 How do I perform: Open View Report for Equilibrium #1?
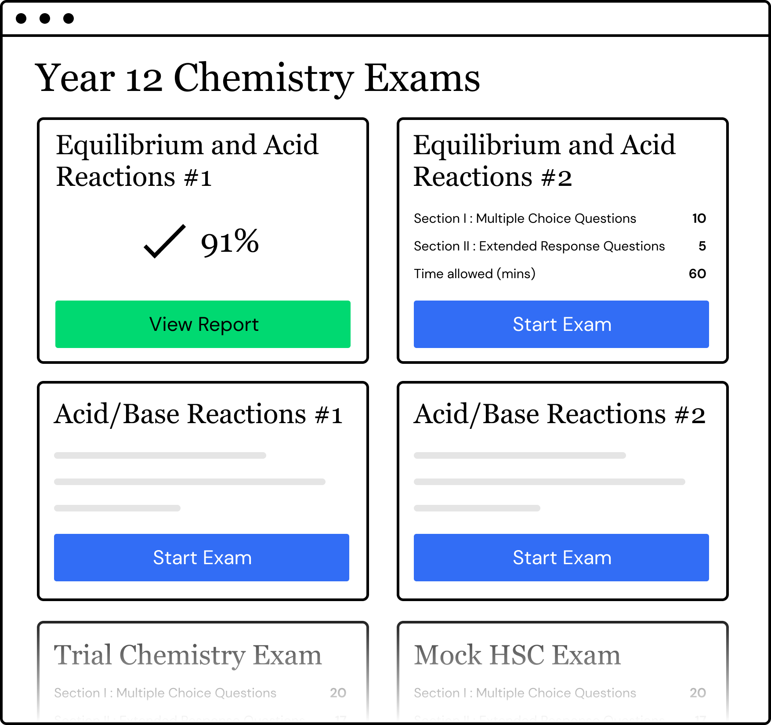coord(203,324)
